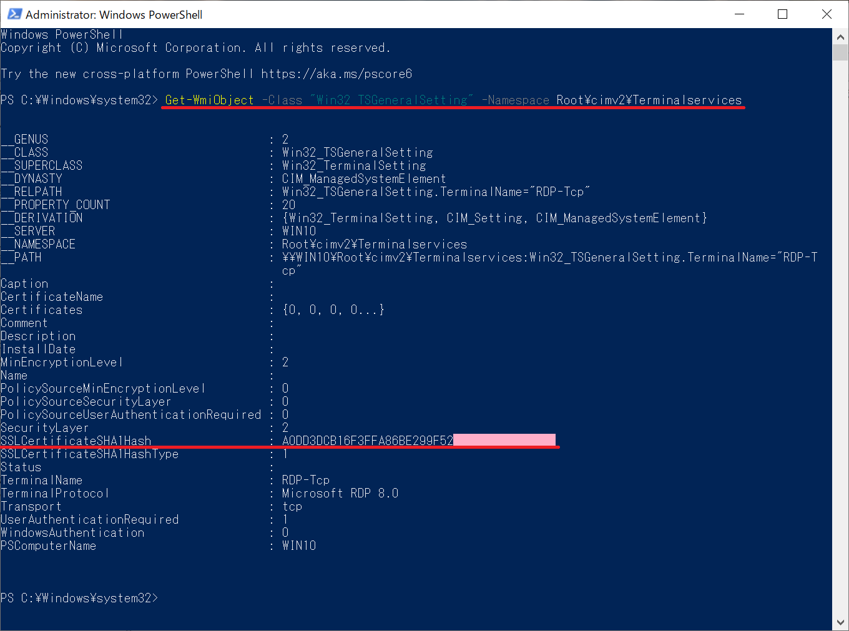Click the PolicySourceSecurityLayer property name
The height and width of the screenshot is (631, 849).
pos(86,401)
